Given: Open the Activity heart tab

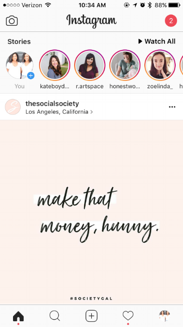Looking at the screenshot, I should coord(128,316).
